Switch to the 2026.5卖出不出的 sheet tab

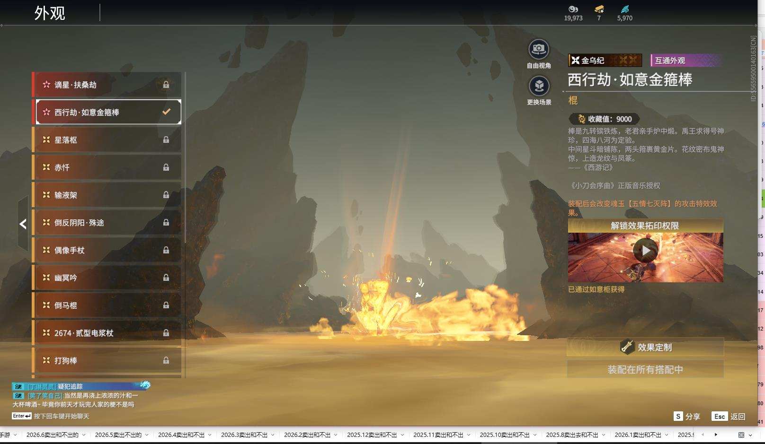coord(118,435)
